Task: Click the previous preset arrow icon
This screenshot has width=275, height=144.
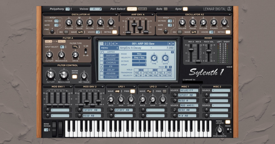Action: click(169, 44)
